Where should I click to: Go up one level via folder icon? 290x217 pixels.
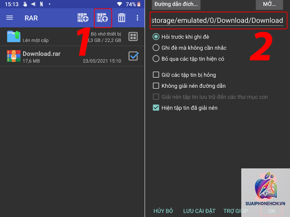point(14,36)
